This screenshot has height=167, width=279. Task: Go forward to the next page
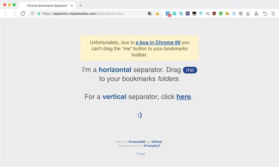(14, 14)
